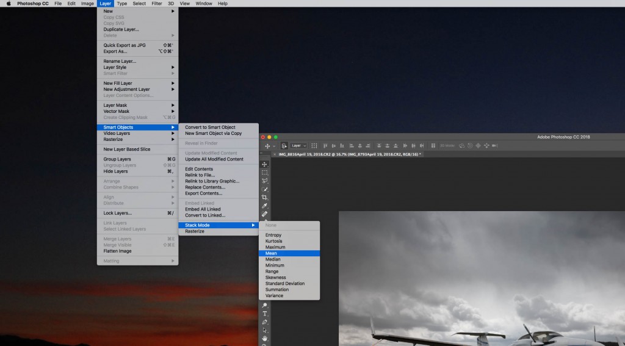Select the Eyedropper tool
The width and height of the screenshot is (625, 346).
[264, 206]
